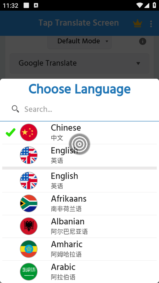Choose Albanian language text
Image resolution: width=159 pixels, height=283 pixels.
[x=68, y=222]
